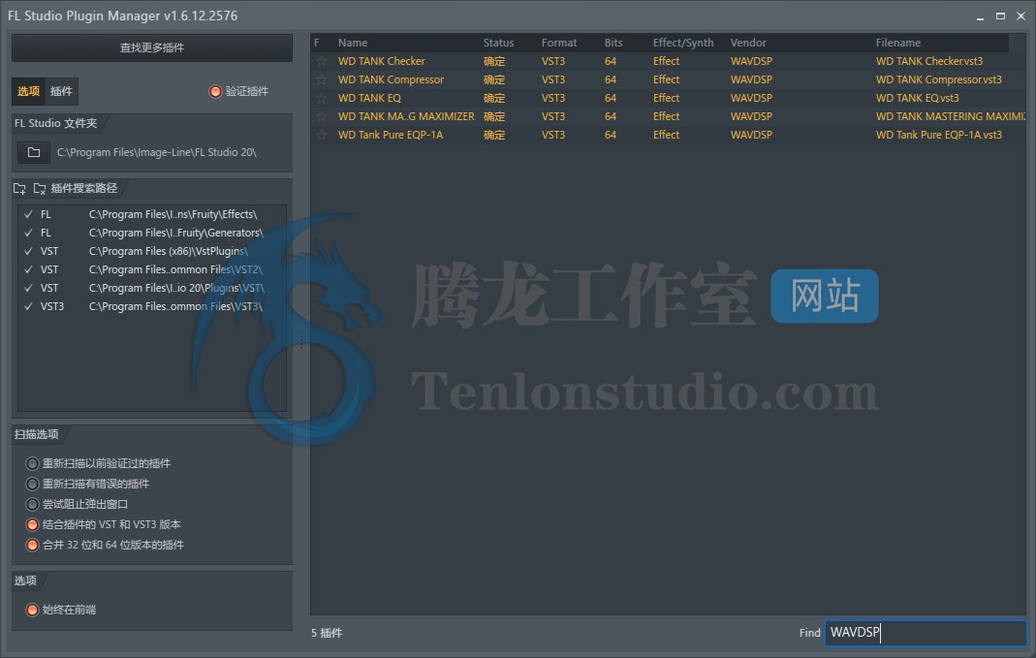Sort by Effect/Synth column header
Screen dimensions: 1036x658
(x=683, y=43)
